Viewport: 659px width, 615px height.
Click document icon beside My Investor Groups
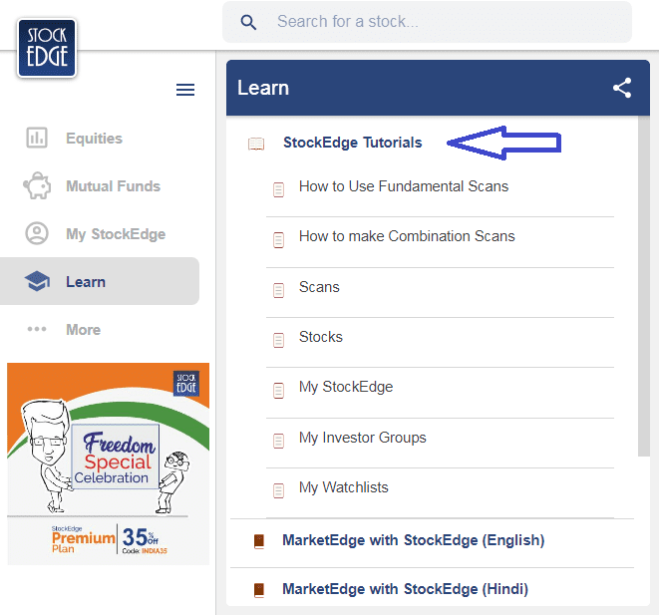tap(278, 441)
